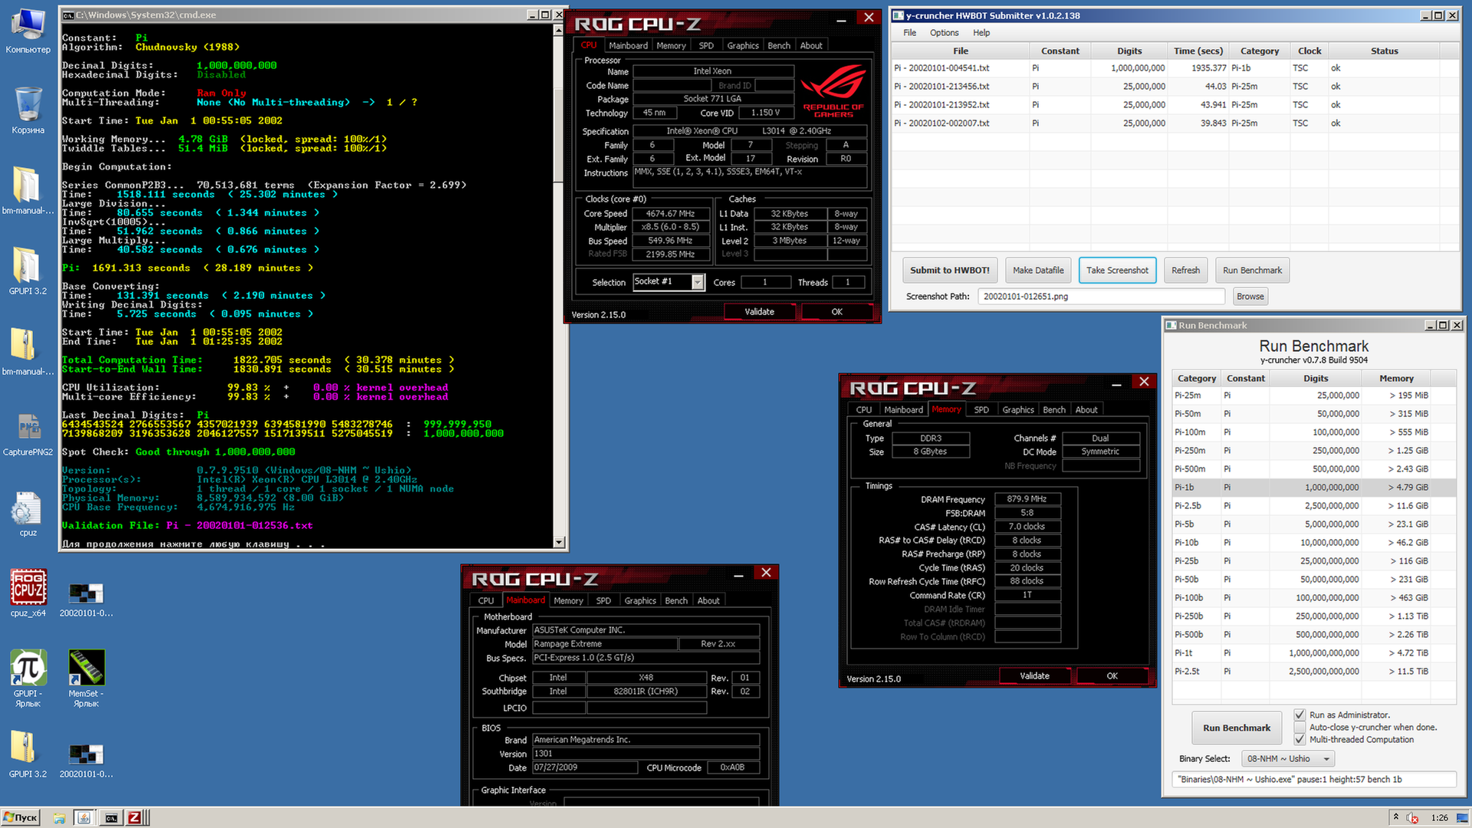Open the file explorer taskbar icon
Screen dimensions: 1472x828
pos(59,818)
